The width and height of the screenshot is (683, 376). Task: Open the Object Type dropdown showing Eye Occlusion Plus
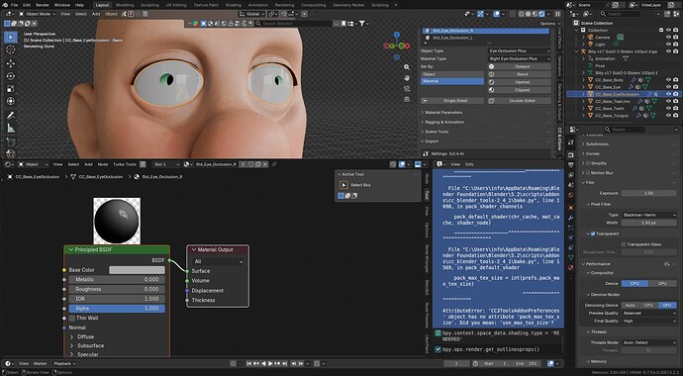tap(520, 50)
